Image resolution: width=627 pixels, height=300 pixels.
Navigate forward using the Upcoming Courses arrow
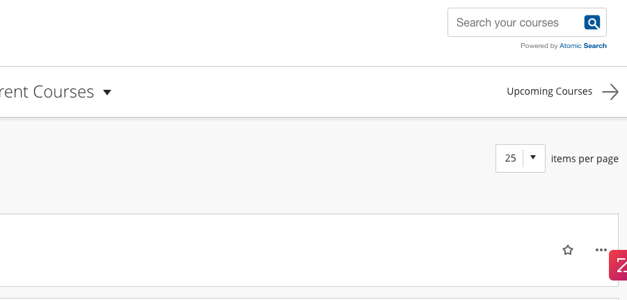(x=610, y=92)
